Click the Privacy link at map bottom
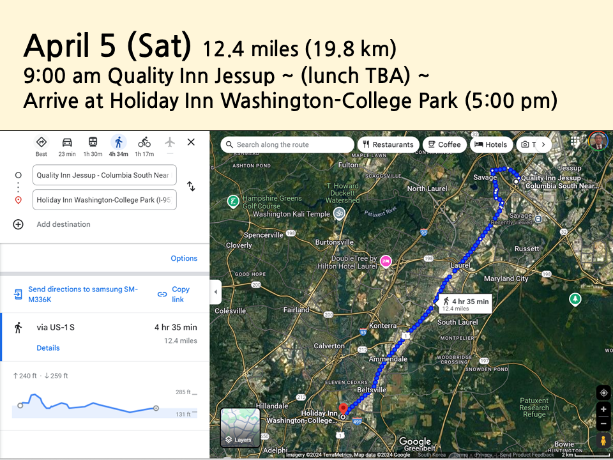This screenshot has width=613, height=460. [x=483, y=455]
